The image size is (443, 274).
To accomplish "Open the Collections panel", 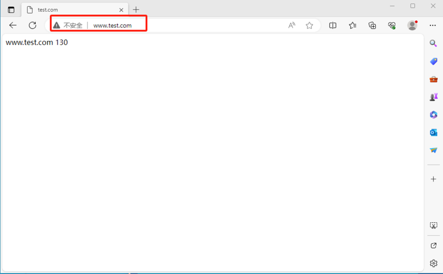I will pos(372,25).
